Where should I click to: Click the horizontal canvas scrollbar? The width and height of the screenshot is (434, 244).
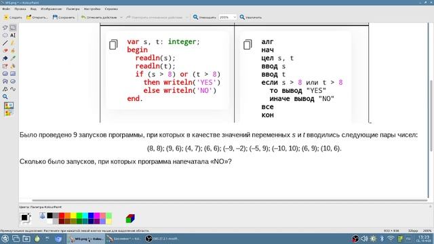point(230,200)
